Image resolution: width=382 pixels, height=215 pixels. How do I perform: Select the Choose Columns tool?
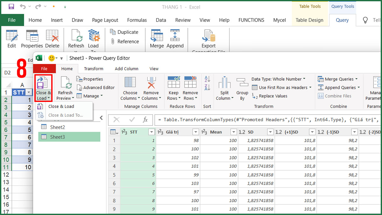tap(130, 88)
